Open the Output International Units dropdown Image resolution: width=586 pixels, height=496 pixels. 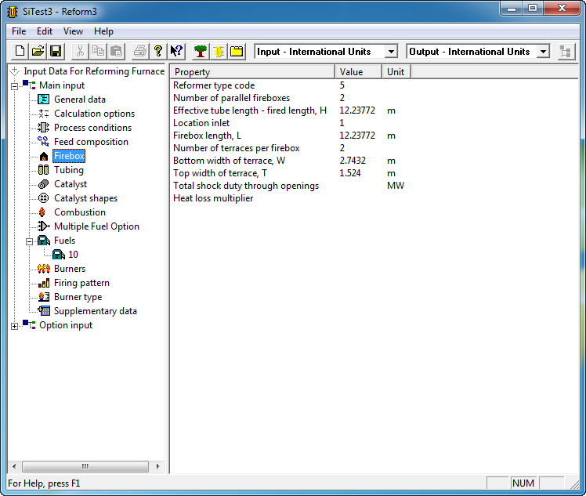tap(543, 51)
